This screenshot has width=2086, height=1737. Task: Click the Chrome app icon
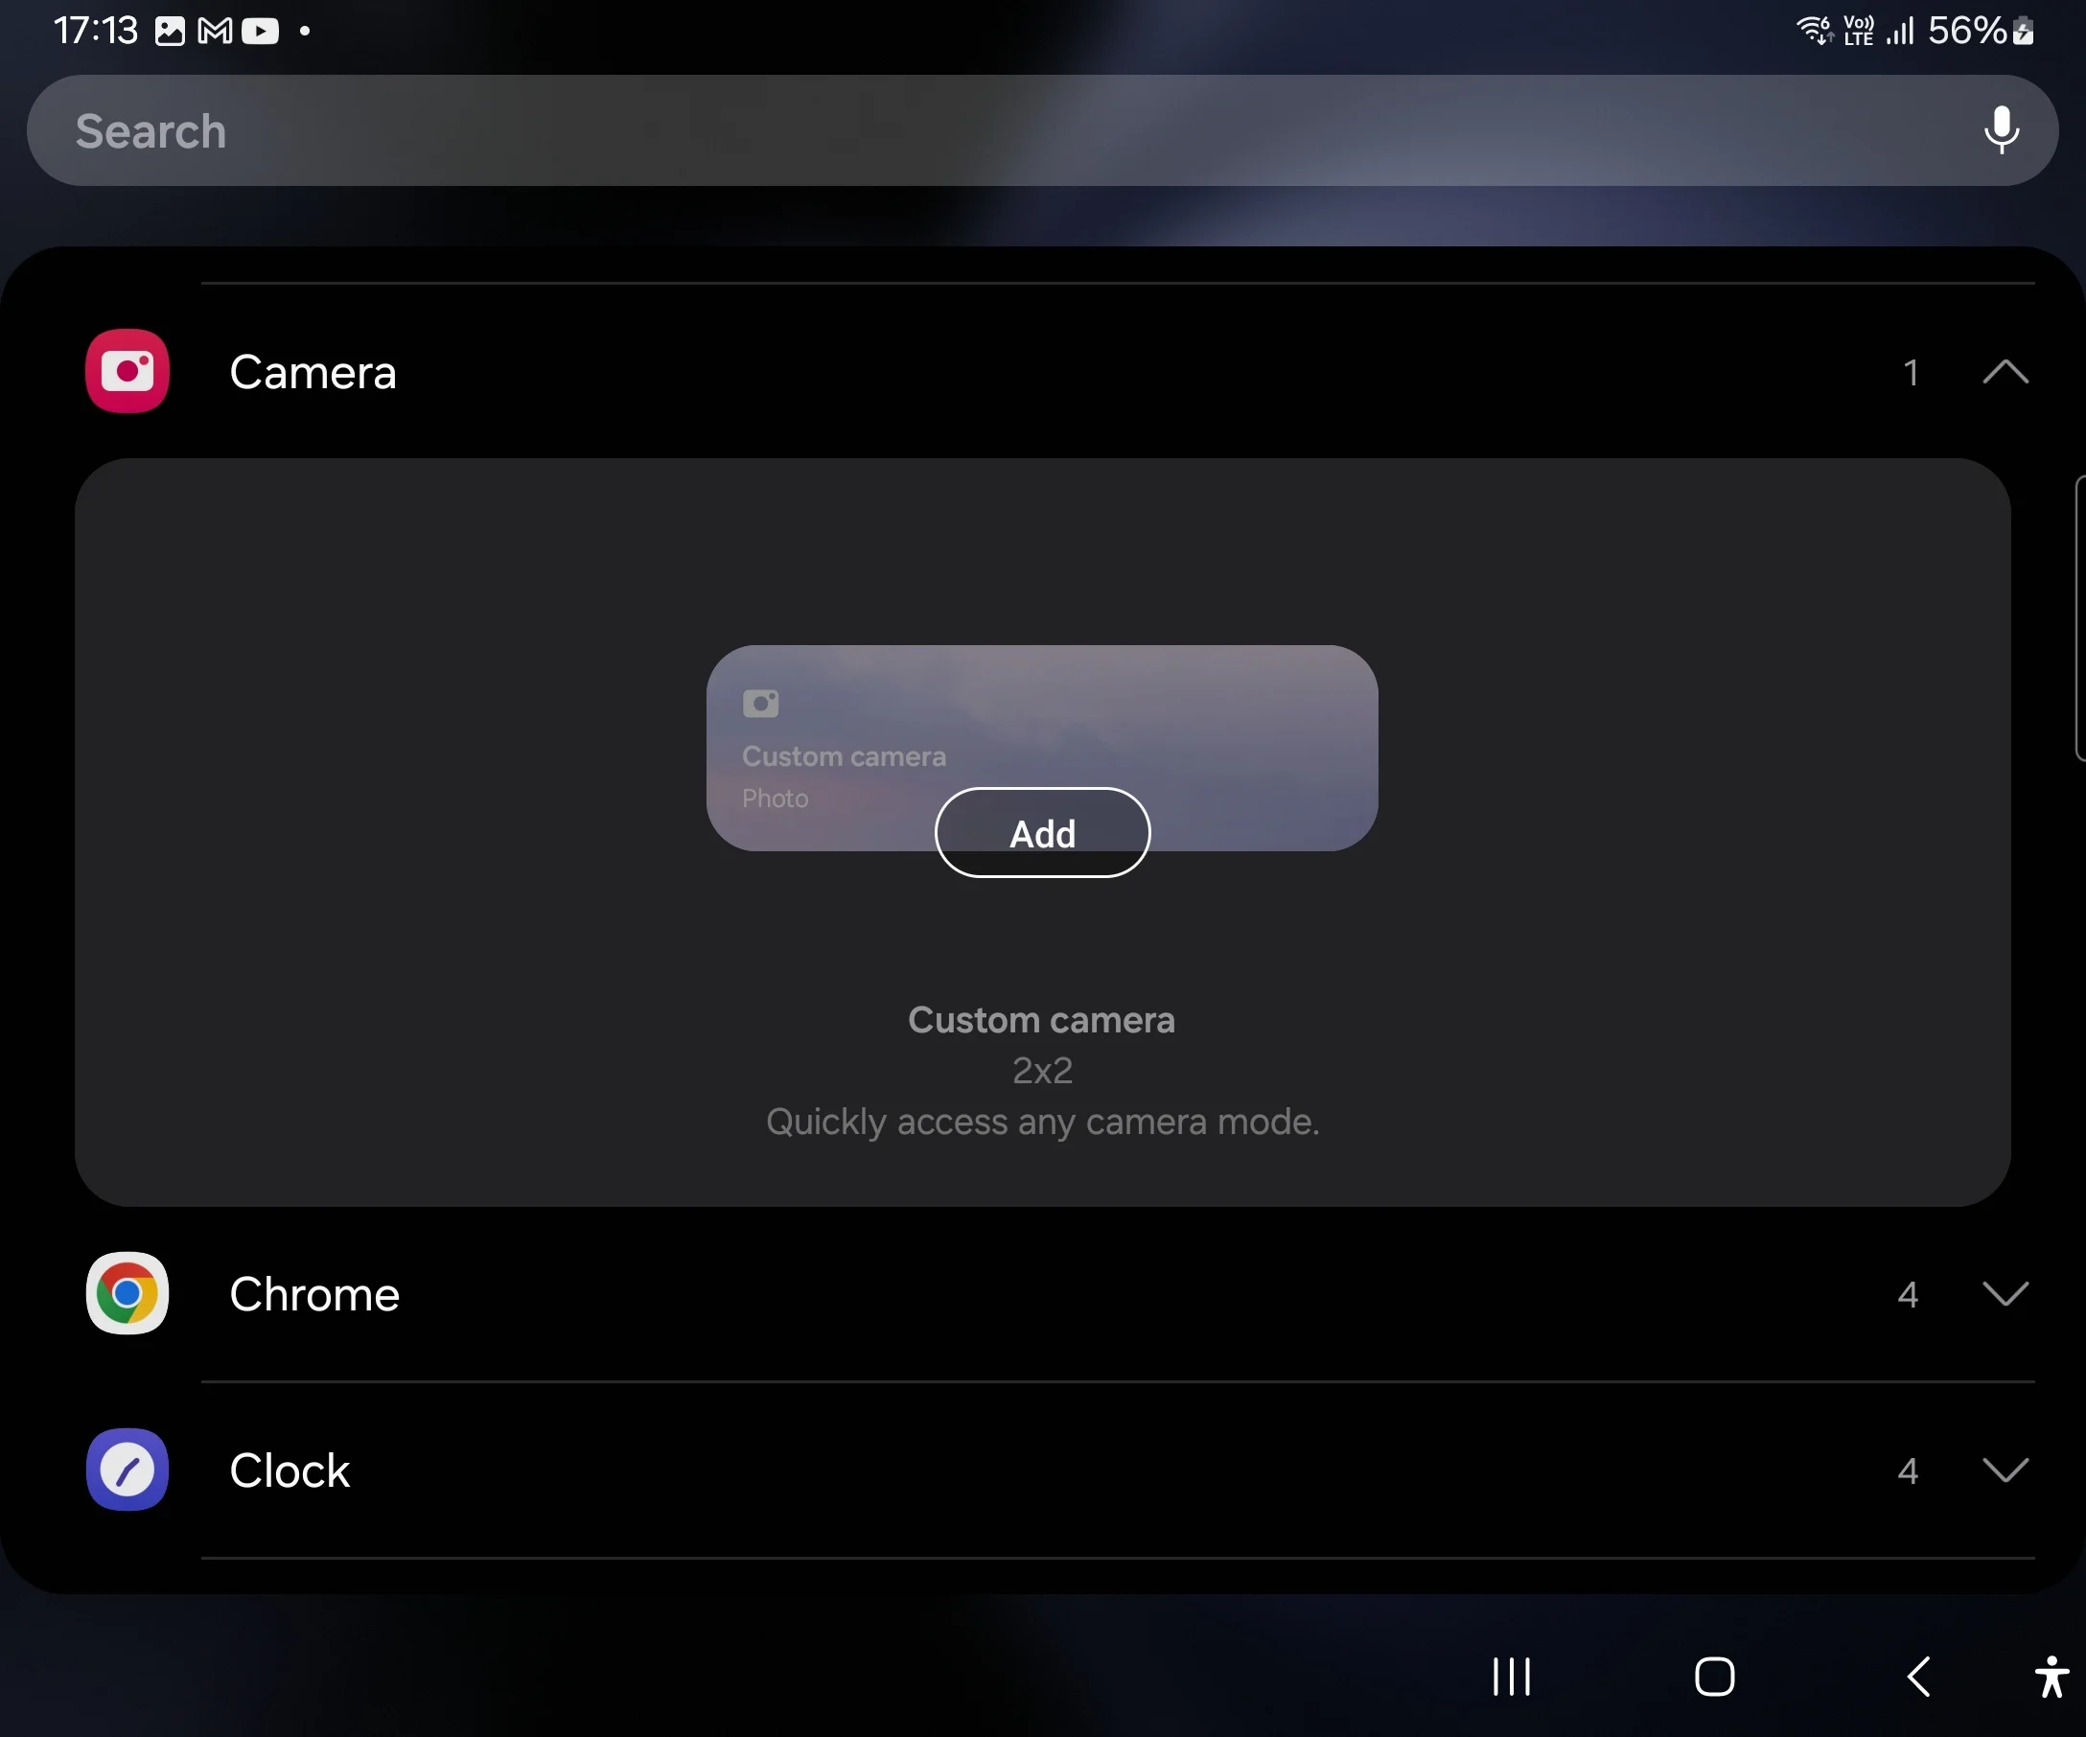[x=127, y=1294]
